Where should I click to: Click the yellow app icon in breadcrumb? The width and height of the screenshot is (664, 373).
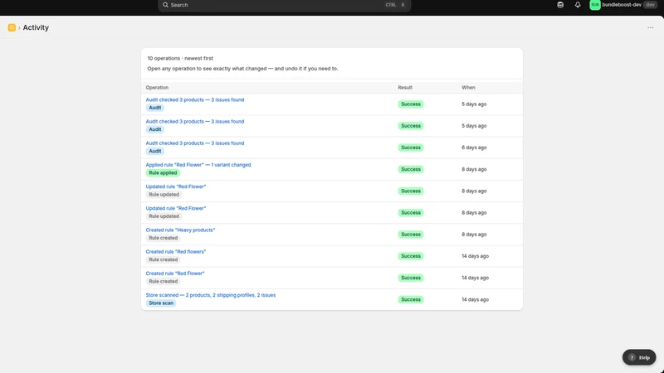coord(12,27)
